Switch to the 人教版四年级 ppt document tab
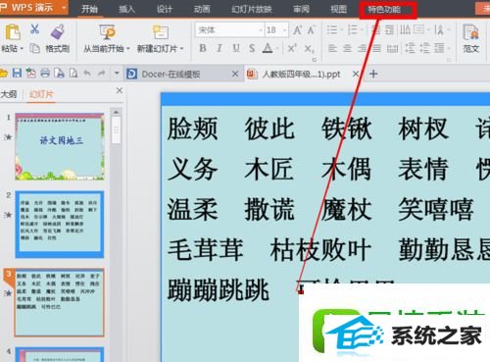The height and width of the screenshot is (362, 490). coord(301,75)
